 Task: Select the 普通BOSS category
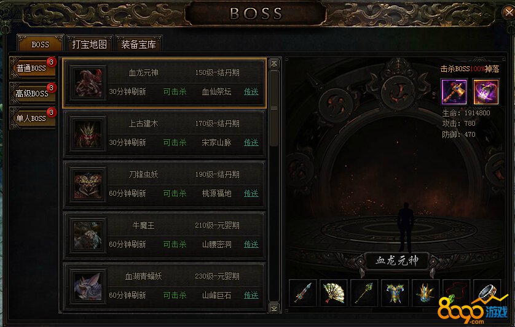32,68
